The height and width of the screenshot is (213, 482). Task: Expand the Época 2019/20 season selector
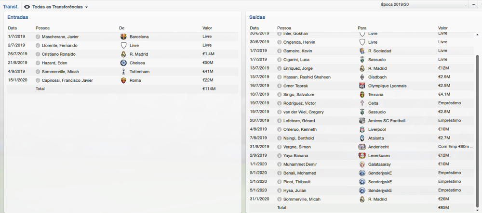(466, 4)
